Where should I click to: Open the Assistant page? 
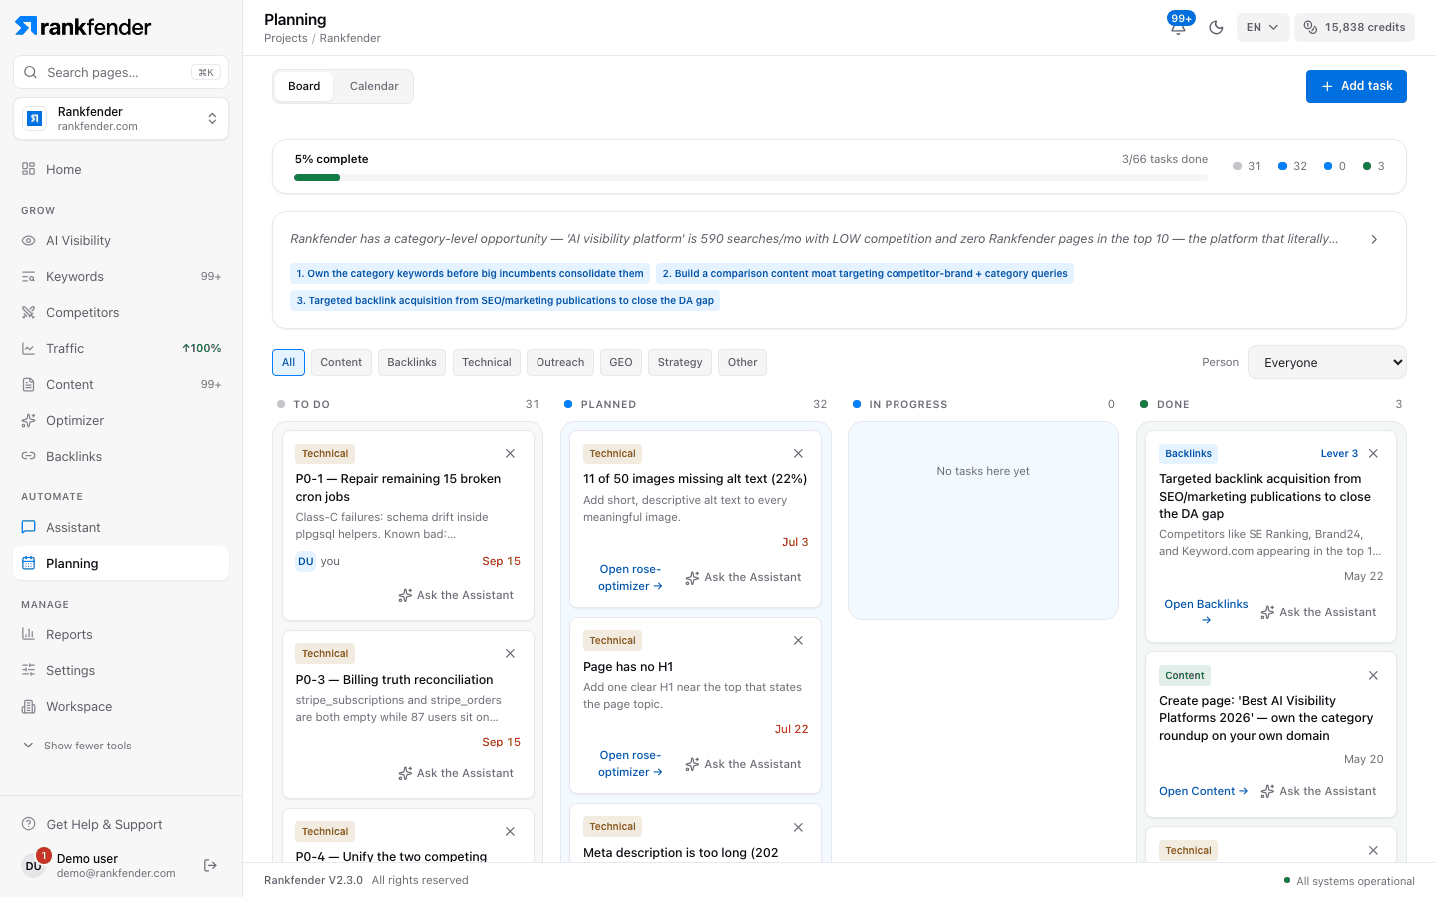coord(121,527)
